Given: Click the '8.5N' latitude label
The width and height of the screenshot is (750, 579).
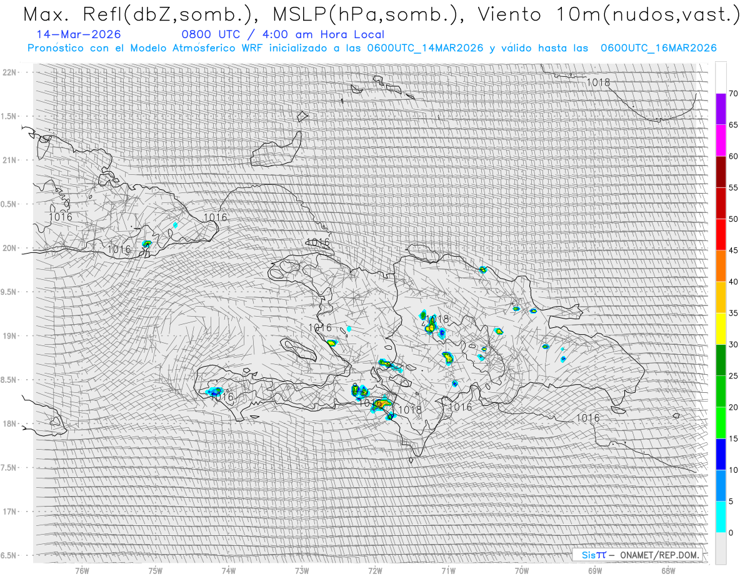Looking at the screenshot, I should coord(9,380).
